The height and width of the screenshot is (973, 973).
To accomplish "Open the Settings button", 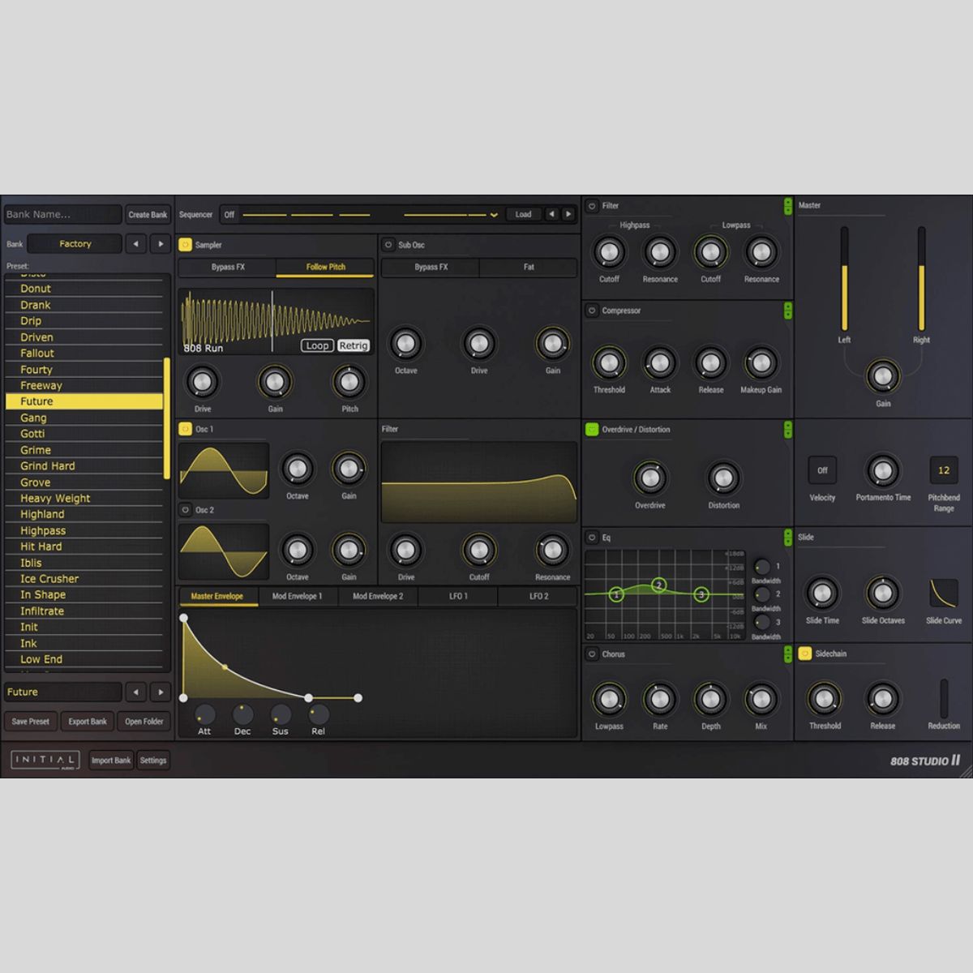I will pyautogui.click(x=153, y=761).
